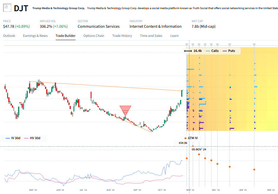278x194 pixels.
Task: Click the $47.78 price value
Action: click(x=9, y=27)
